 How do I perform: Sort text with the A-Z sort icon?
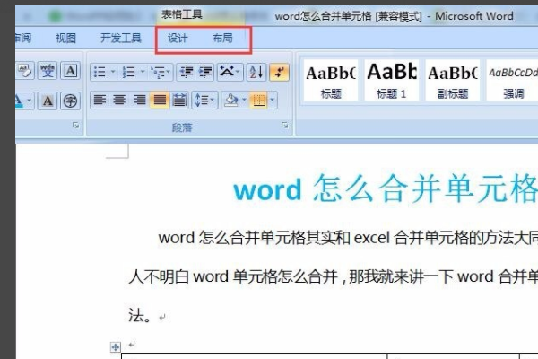coord(256,72)
